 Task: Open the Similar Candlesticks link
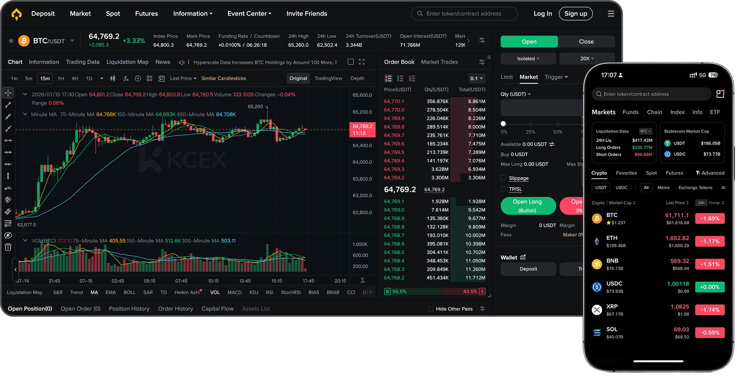pyautogui.click(x=223, y=78)
